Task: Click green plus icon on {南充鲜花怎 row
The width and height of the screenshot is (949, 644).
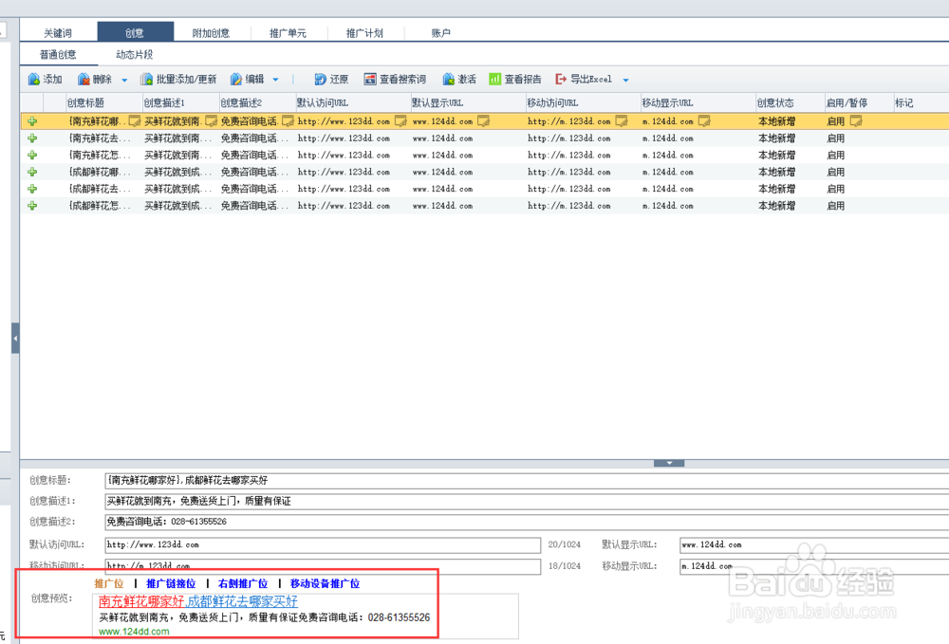Action: pyautogui.click(x=32, y=156)
